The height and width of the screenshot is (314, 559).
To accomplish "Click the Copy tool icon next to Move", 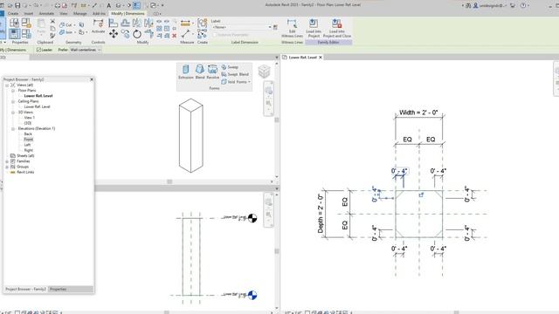I will (x=125, y=34).
